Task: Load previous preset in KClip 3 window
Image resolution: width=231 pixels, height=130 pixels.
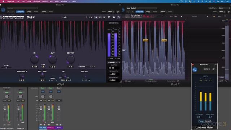Action: pyautogui.click(x=9, y=12)
